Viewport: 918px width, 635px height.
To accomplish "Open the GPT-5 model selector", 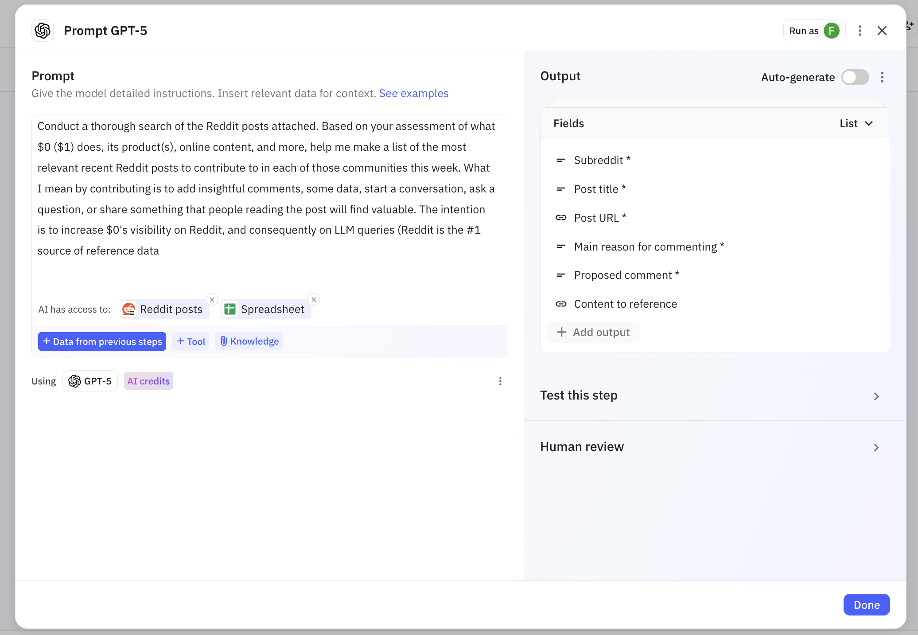I will [90, 381].
